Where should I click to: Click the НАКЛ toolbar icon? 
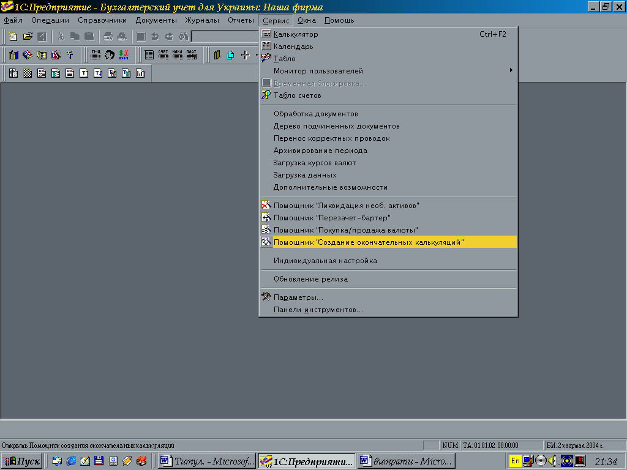point(177,54)
